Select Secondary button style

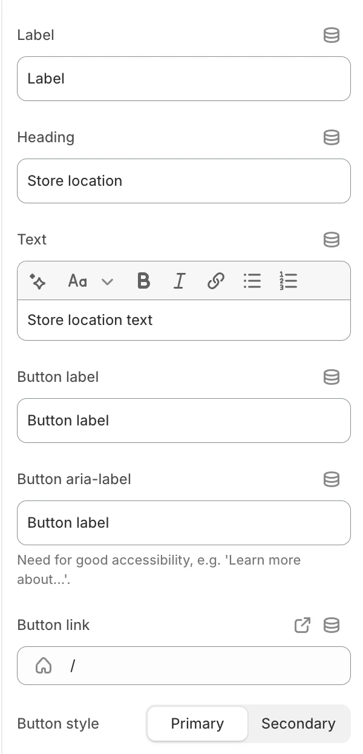click(x=298, y=724)
